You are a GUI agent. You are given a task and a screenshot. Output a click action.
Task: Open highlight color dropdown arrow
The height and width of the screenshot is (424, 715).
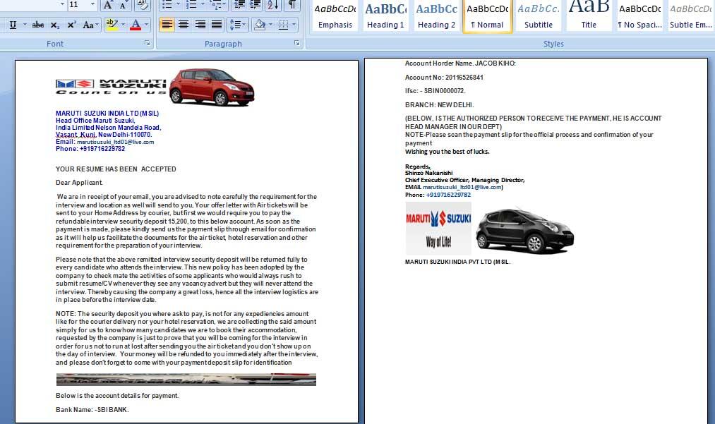coord(121,25)
